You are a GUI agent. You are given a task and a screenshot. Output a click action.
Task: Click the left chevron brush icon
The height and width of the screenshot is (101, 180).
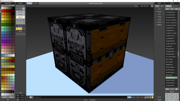pyautogui.click(x=17, y=23)
